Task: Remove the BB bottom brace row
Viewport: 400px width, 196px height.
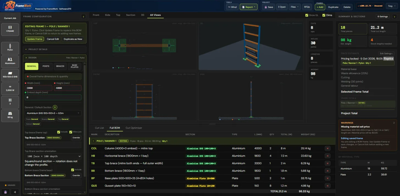Action: 327,171
